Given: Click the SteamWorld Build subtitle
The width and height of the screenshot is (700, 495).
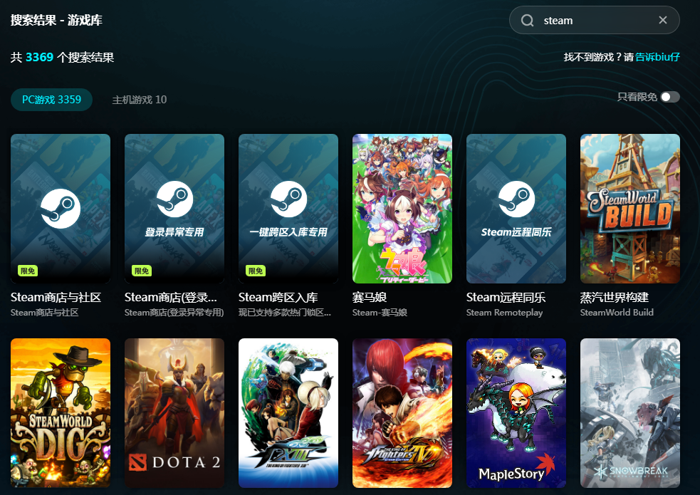Looking at the screenshot, I should 617,313.
